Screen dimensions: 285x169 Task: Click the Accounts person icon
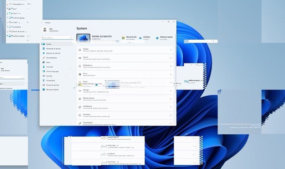coord(44,67)
